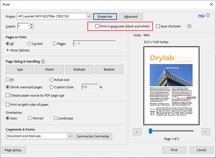Click the page preview slider handle
The width and height of the screenshot is (216, 158).
pyautogui.click(x=150, y=131)
